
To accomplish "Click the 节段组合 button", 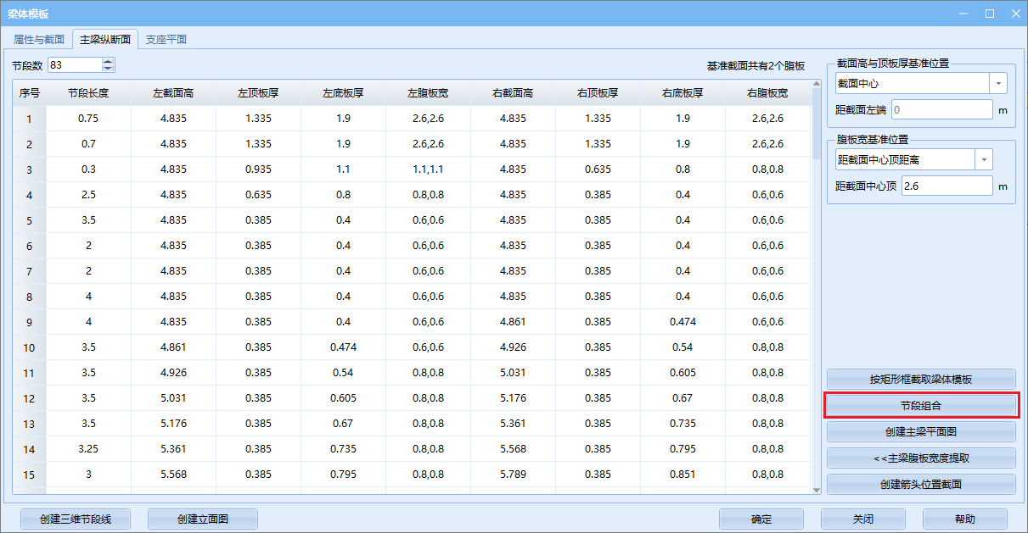I will [921, 406].
